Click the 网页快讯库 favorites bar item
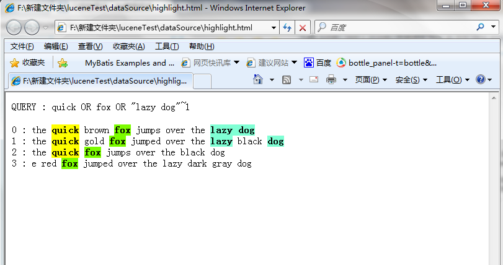 pos(206,63)
